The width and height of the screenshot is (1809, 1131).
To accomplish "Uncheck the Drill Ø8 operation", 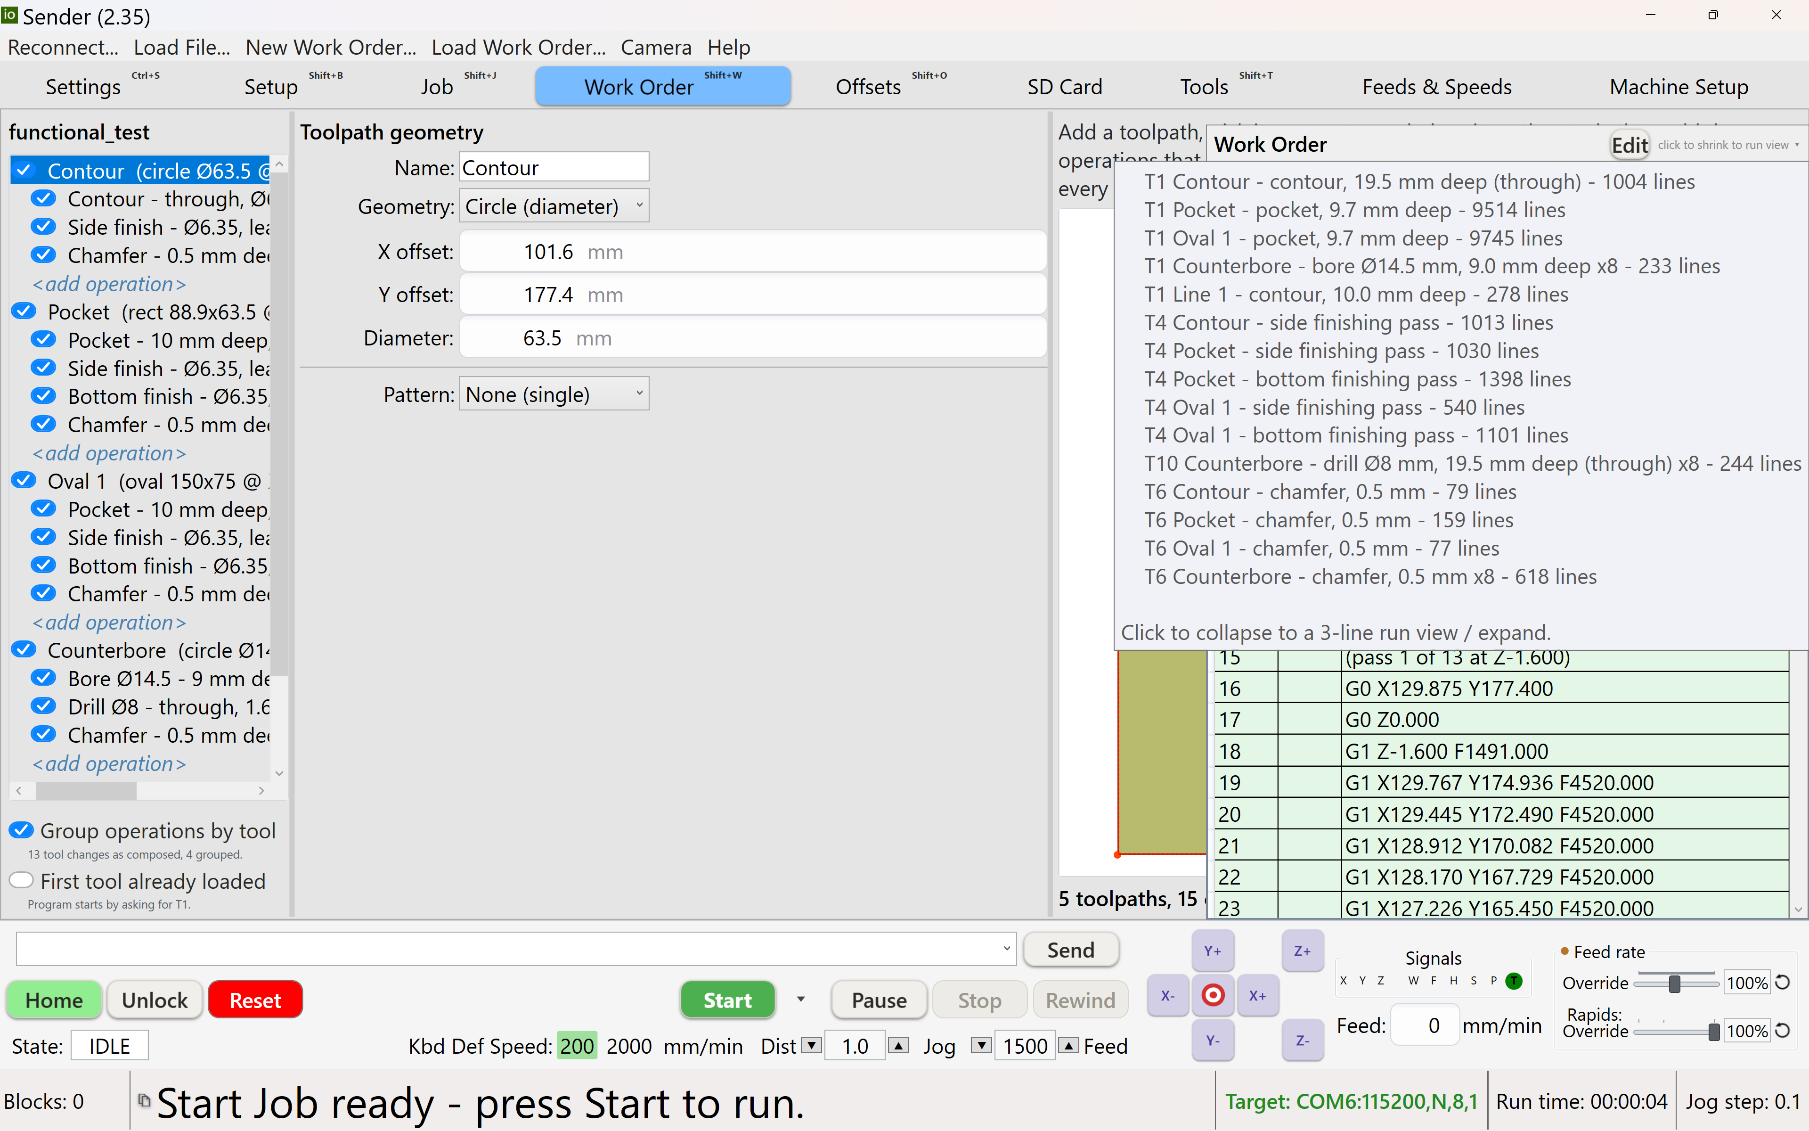I will click(44, 706).
